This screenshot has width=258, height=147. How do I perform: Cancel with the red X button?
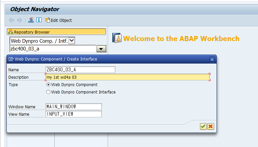coord(210,126)
